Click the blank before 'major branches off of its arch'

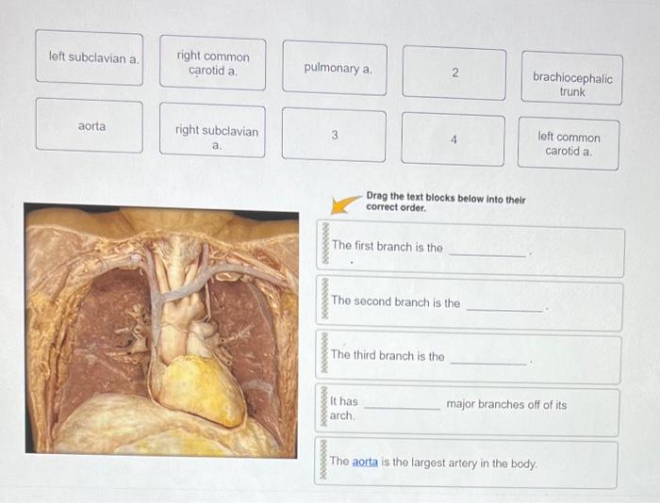point(402,404)
